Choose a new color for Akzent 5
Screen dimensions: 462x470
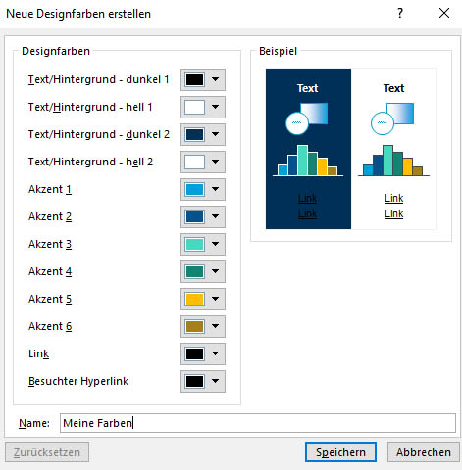(x=203, y=299)
